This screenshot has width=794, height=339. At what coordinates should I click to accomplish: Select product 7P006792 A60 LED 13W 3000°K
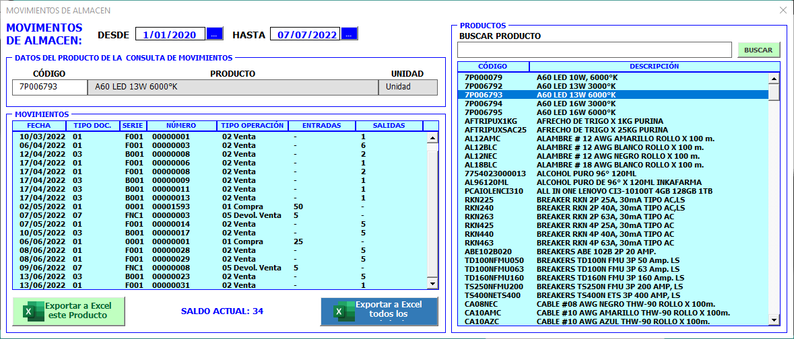[x=614, y=86]
